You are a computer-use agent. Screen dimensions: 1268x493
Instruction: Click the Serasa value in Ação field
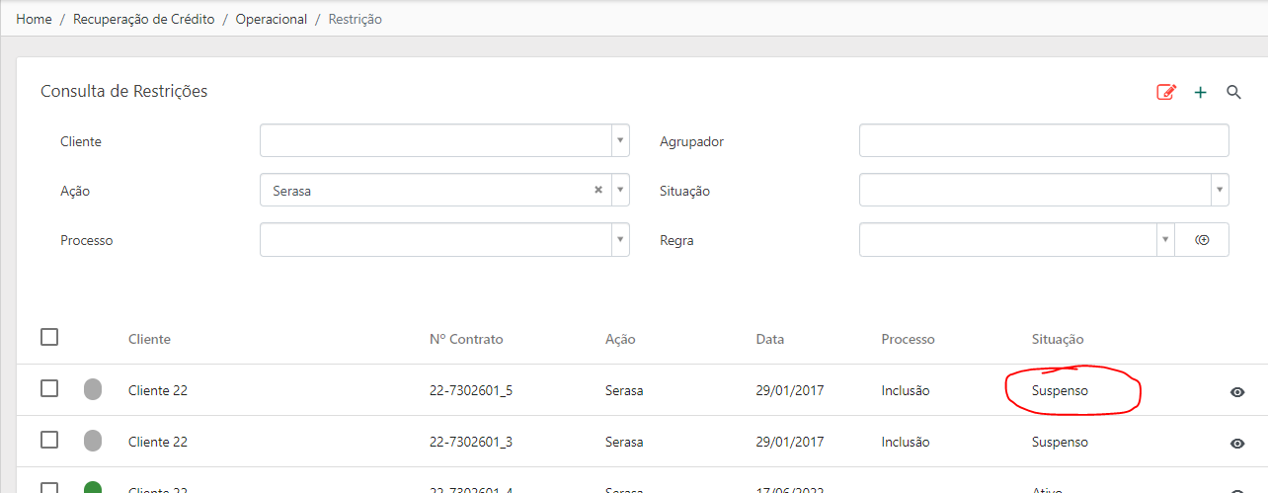tap(292, 191)
